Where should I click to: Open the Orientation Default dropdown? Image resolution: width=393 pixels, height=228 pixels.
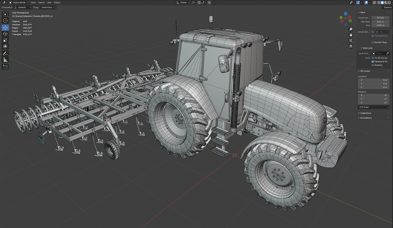point(23,7)
